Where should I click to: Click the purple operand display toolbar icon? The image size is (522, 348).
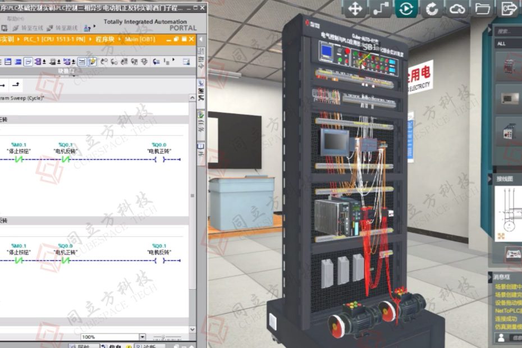coord(38,62)
